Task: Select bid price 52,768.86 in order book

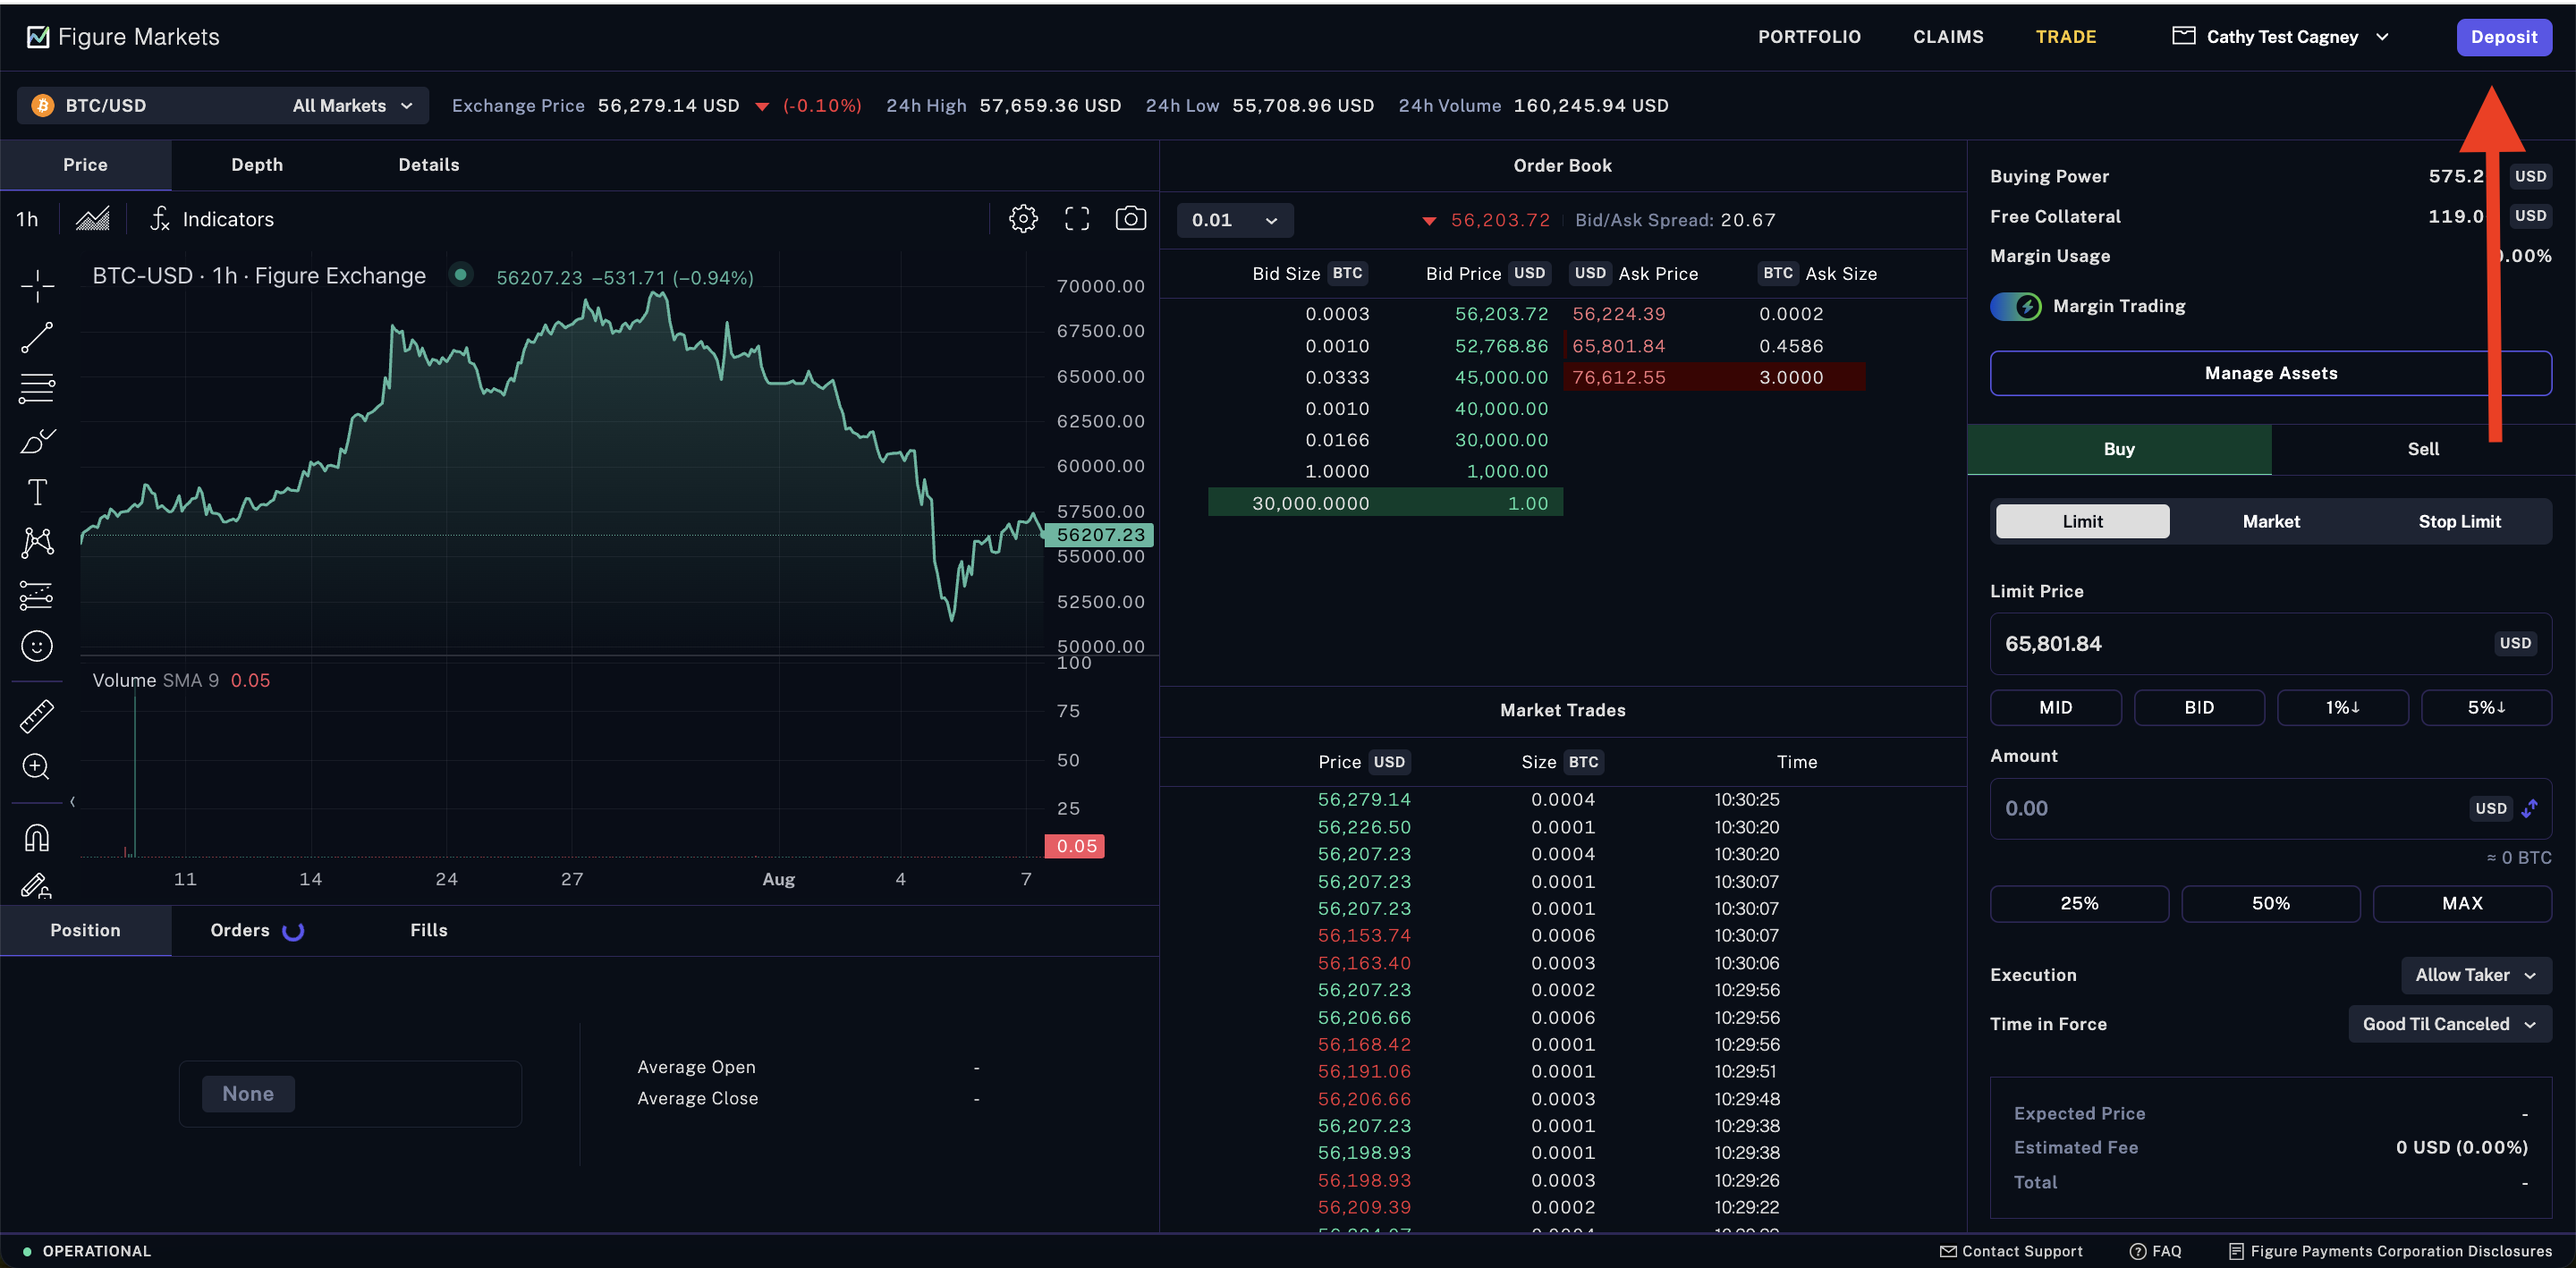Action: (x=1501, y=346)
